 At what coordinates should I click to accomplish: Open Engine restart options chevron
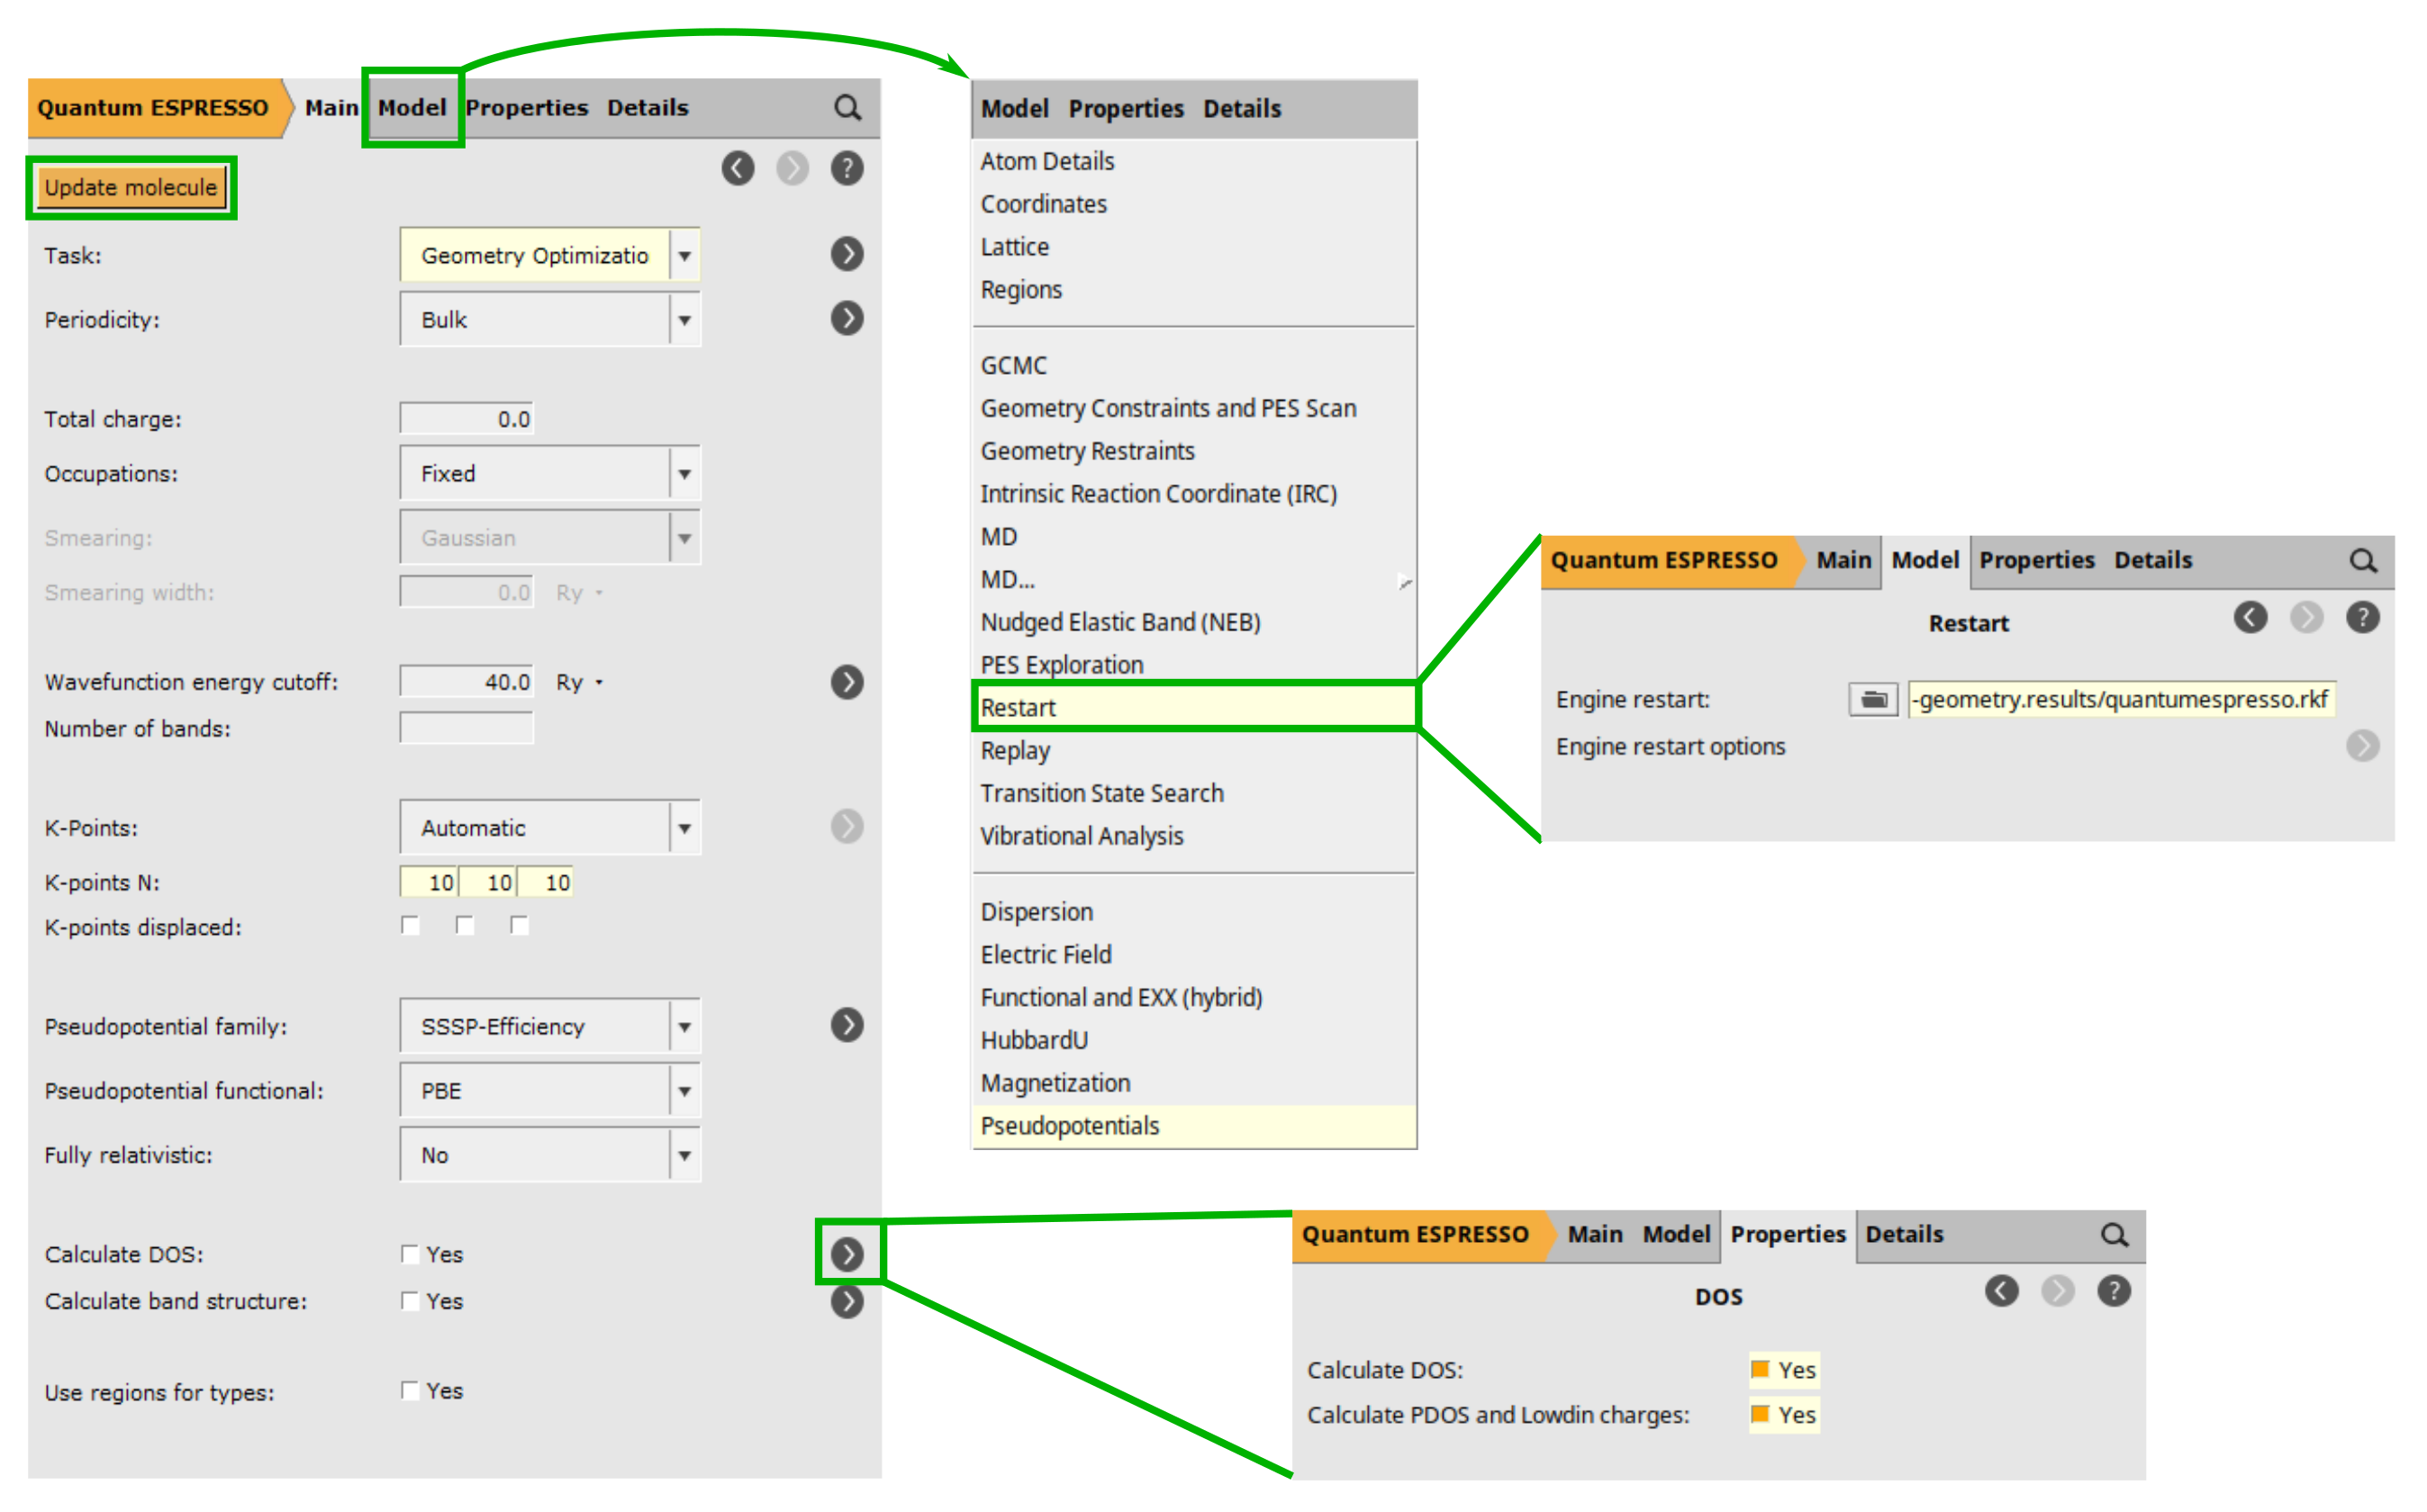2363,746
